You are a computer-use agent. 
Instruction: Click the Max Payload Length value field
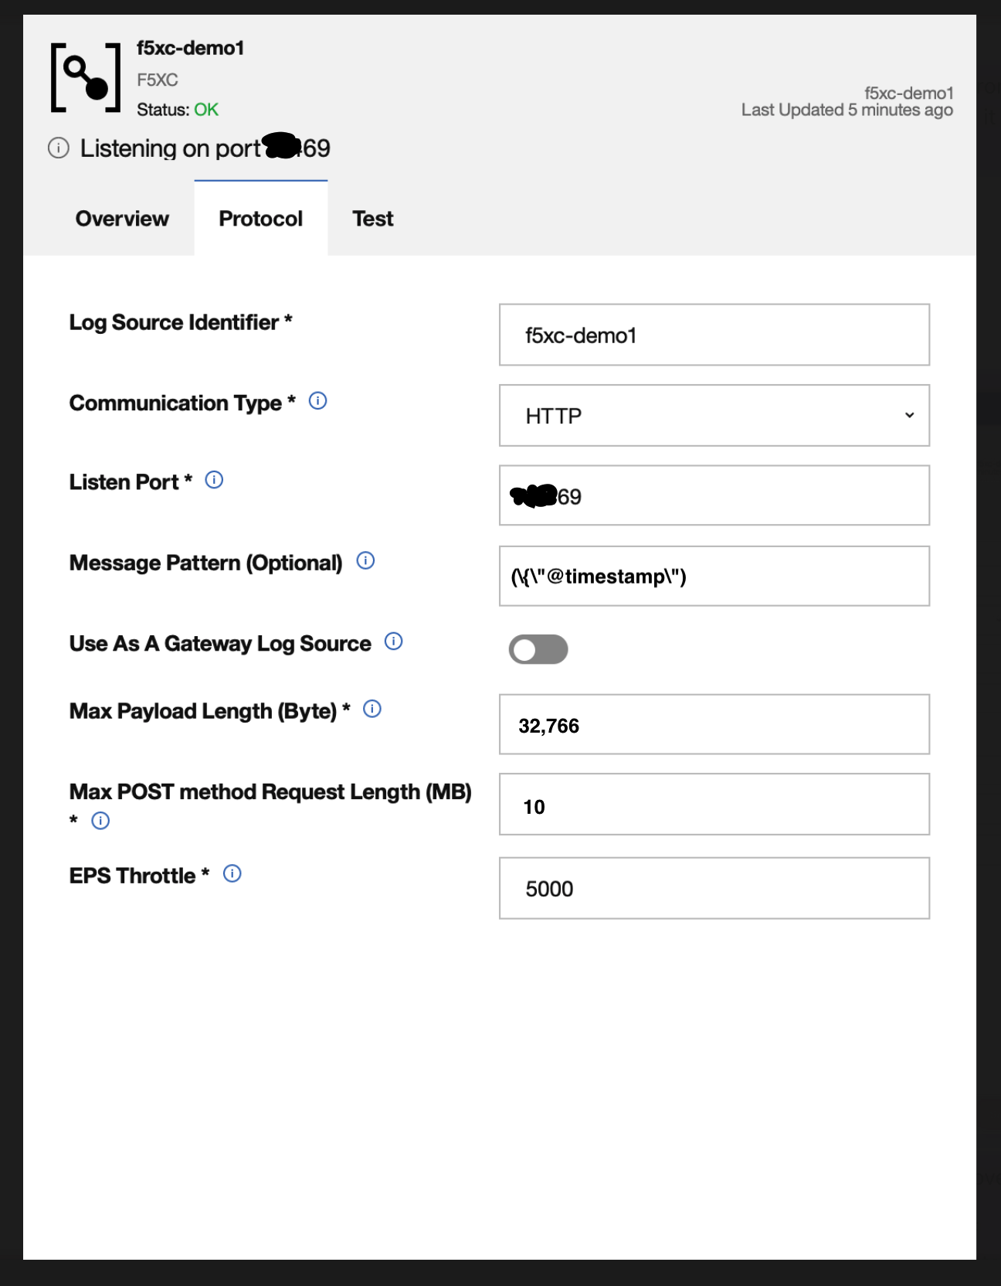point(714,724)
